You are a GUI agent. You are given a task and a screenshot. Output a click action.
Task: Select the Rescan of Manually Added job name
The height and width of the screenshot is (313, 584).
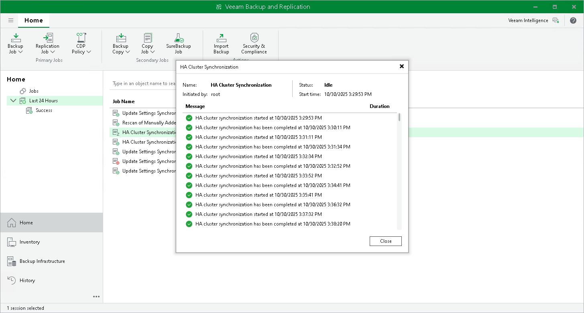click(149, 123)
